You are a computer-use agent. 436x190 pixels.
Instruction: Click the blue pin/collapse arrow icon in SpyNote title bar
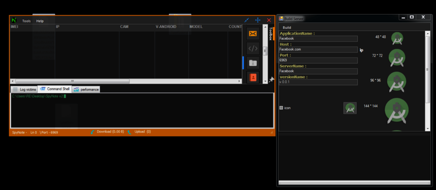coord(246,20)
